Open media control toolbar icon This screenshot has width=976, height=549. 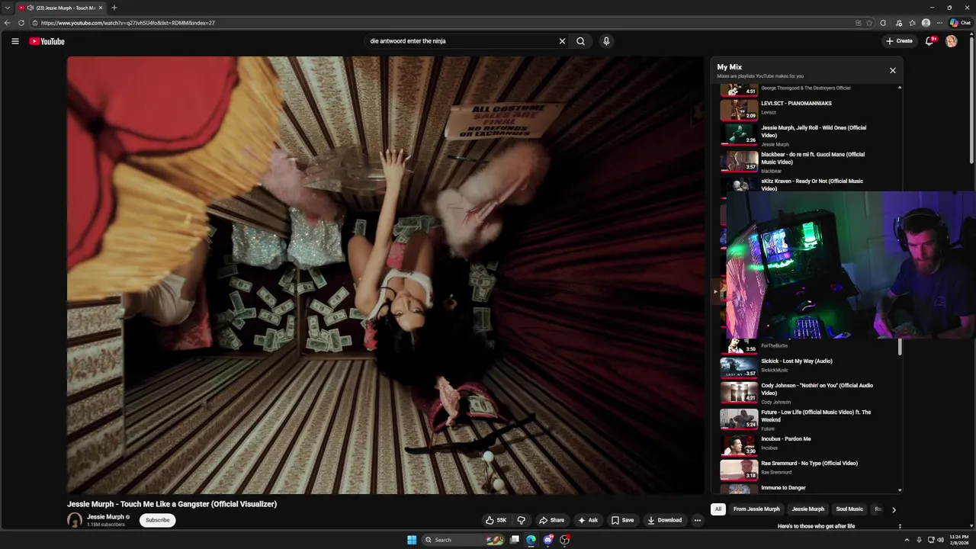pos(899,23)
